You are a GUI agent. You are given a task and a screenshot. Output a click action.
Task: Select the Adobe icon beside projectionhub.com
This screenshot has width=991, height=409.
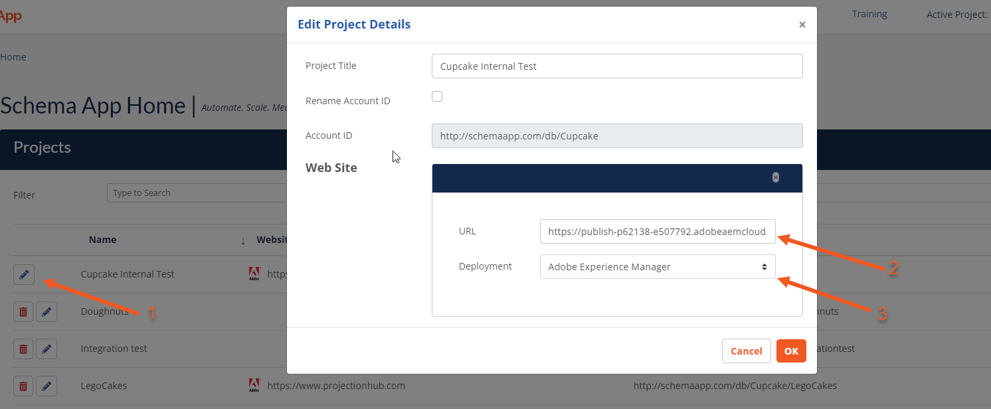point(255,385)
